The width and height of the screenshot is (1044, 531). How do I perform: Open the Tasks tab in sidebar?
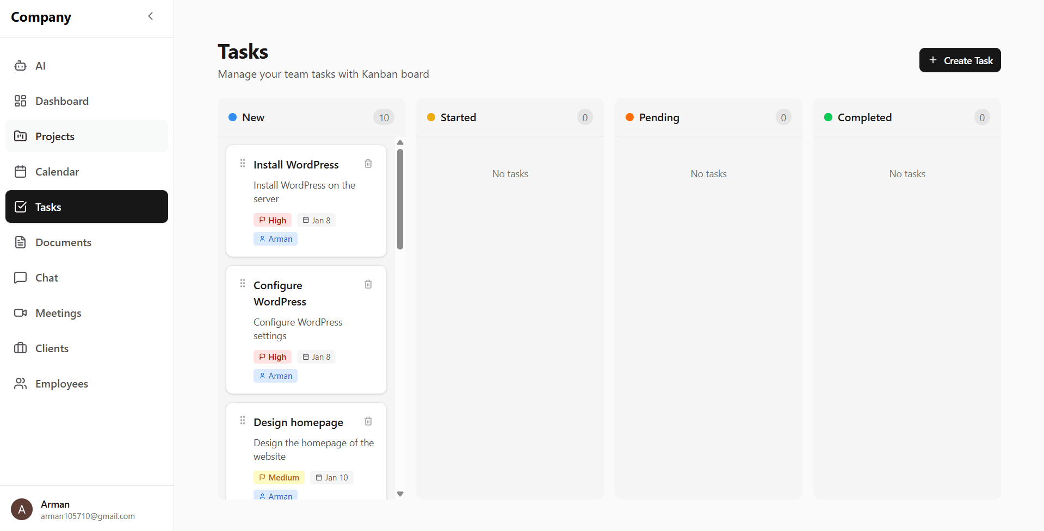(48, 207)
